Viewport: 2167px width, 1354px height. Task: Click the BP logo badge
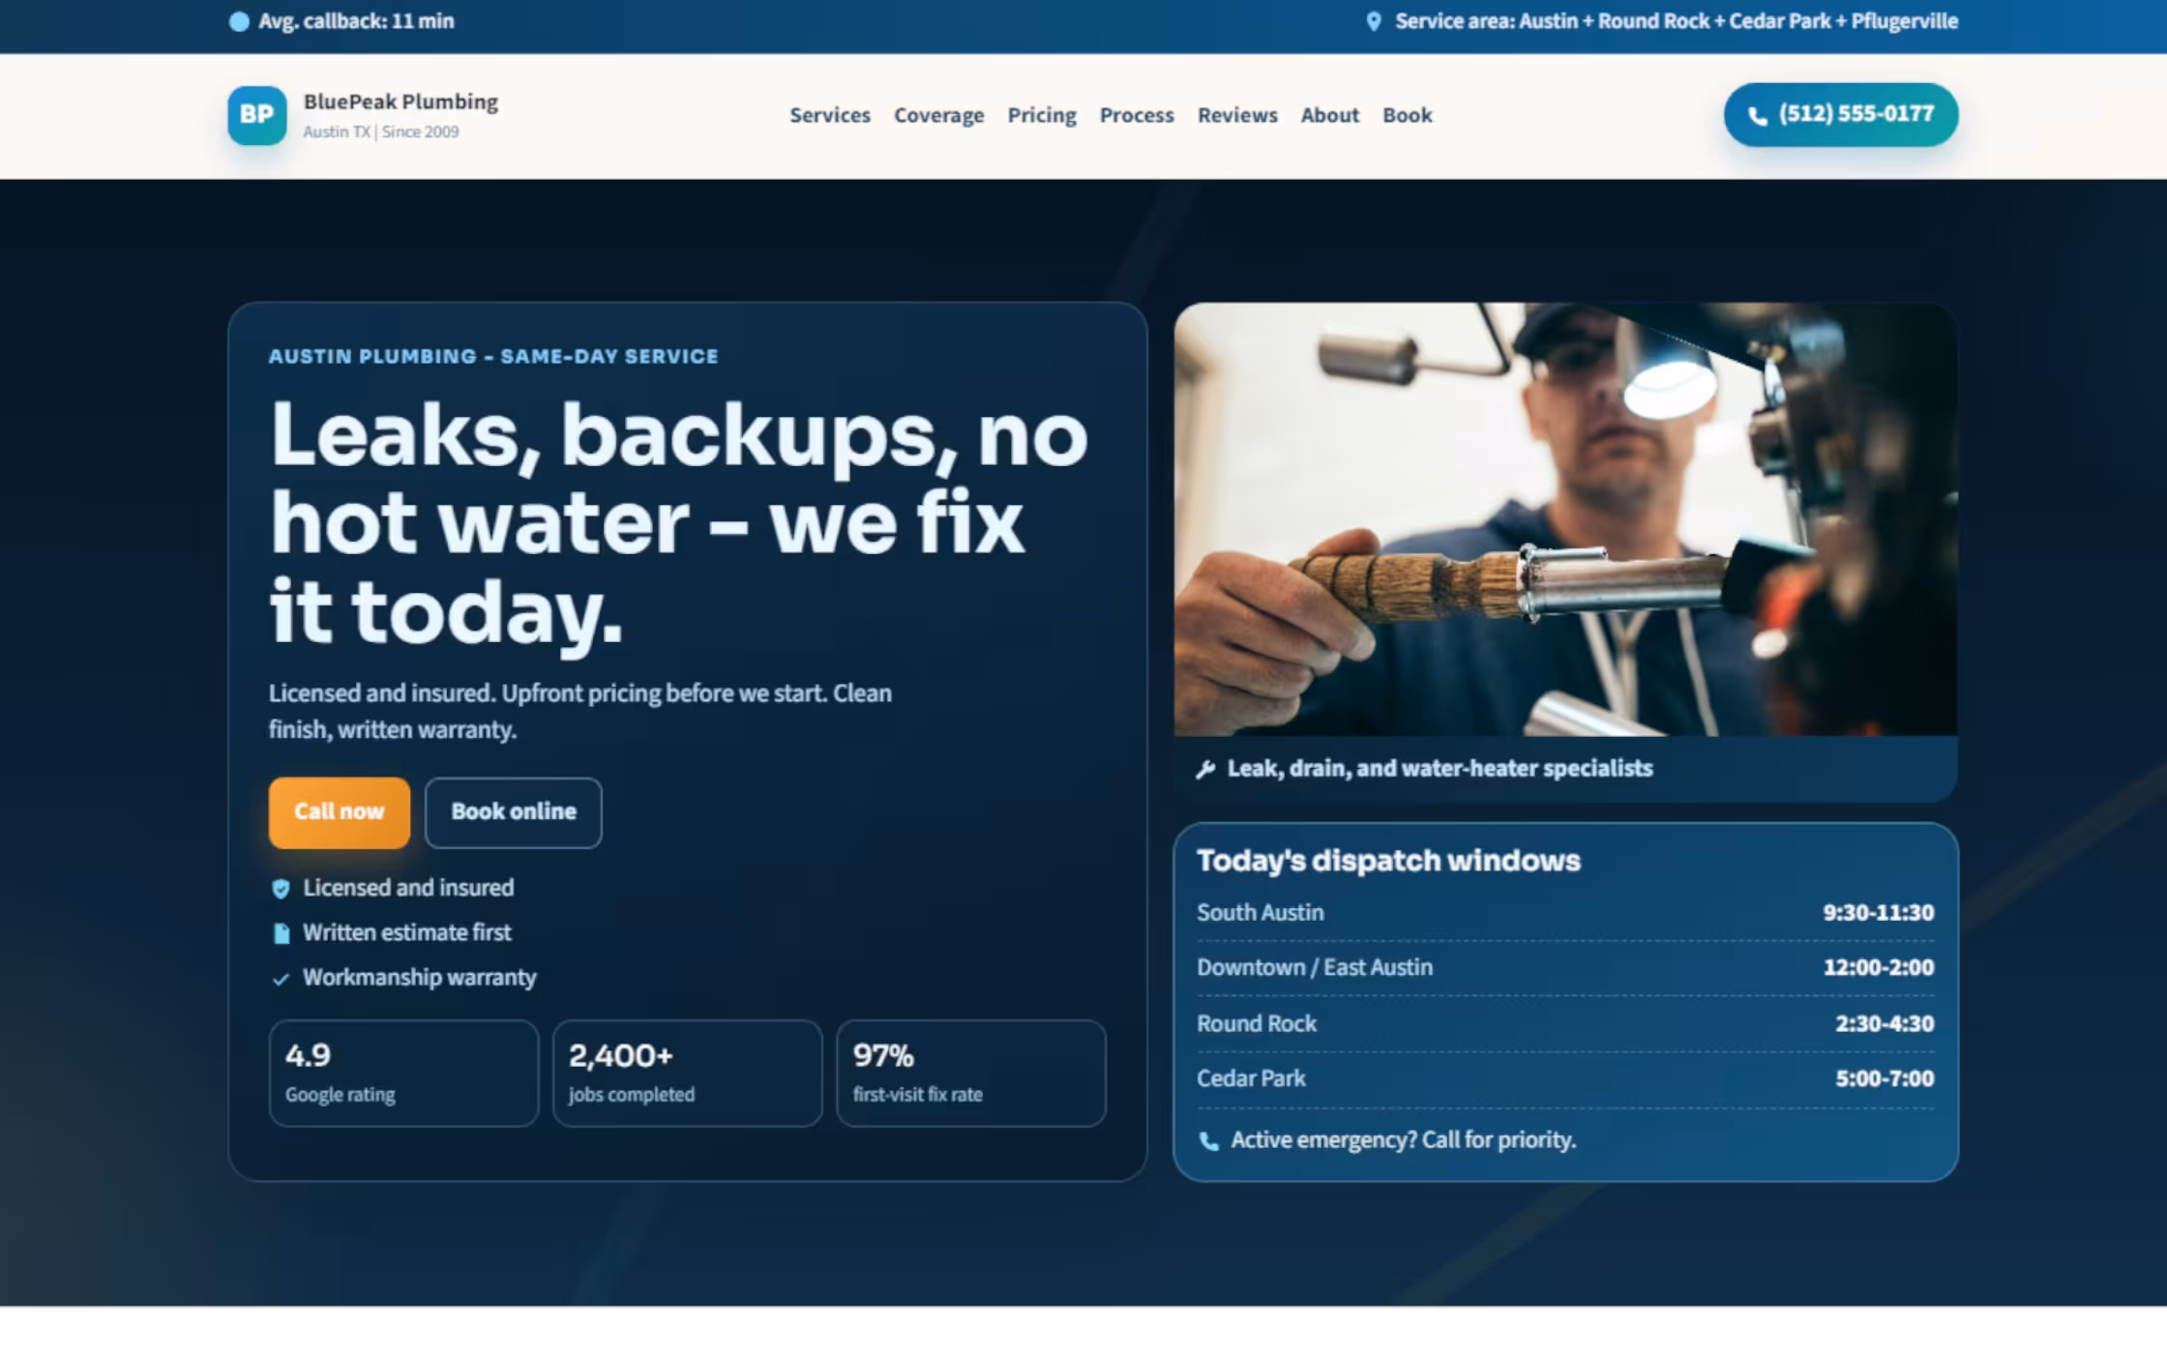[257, 115]
